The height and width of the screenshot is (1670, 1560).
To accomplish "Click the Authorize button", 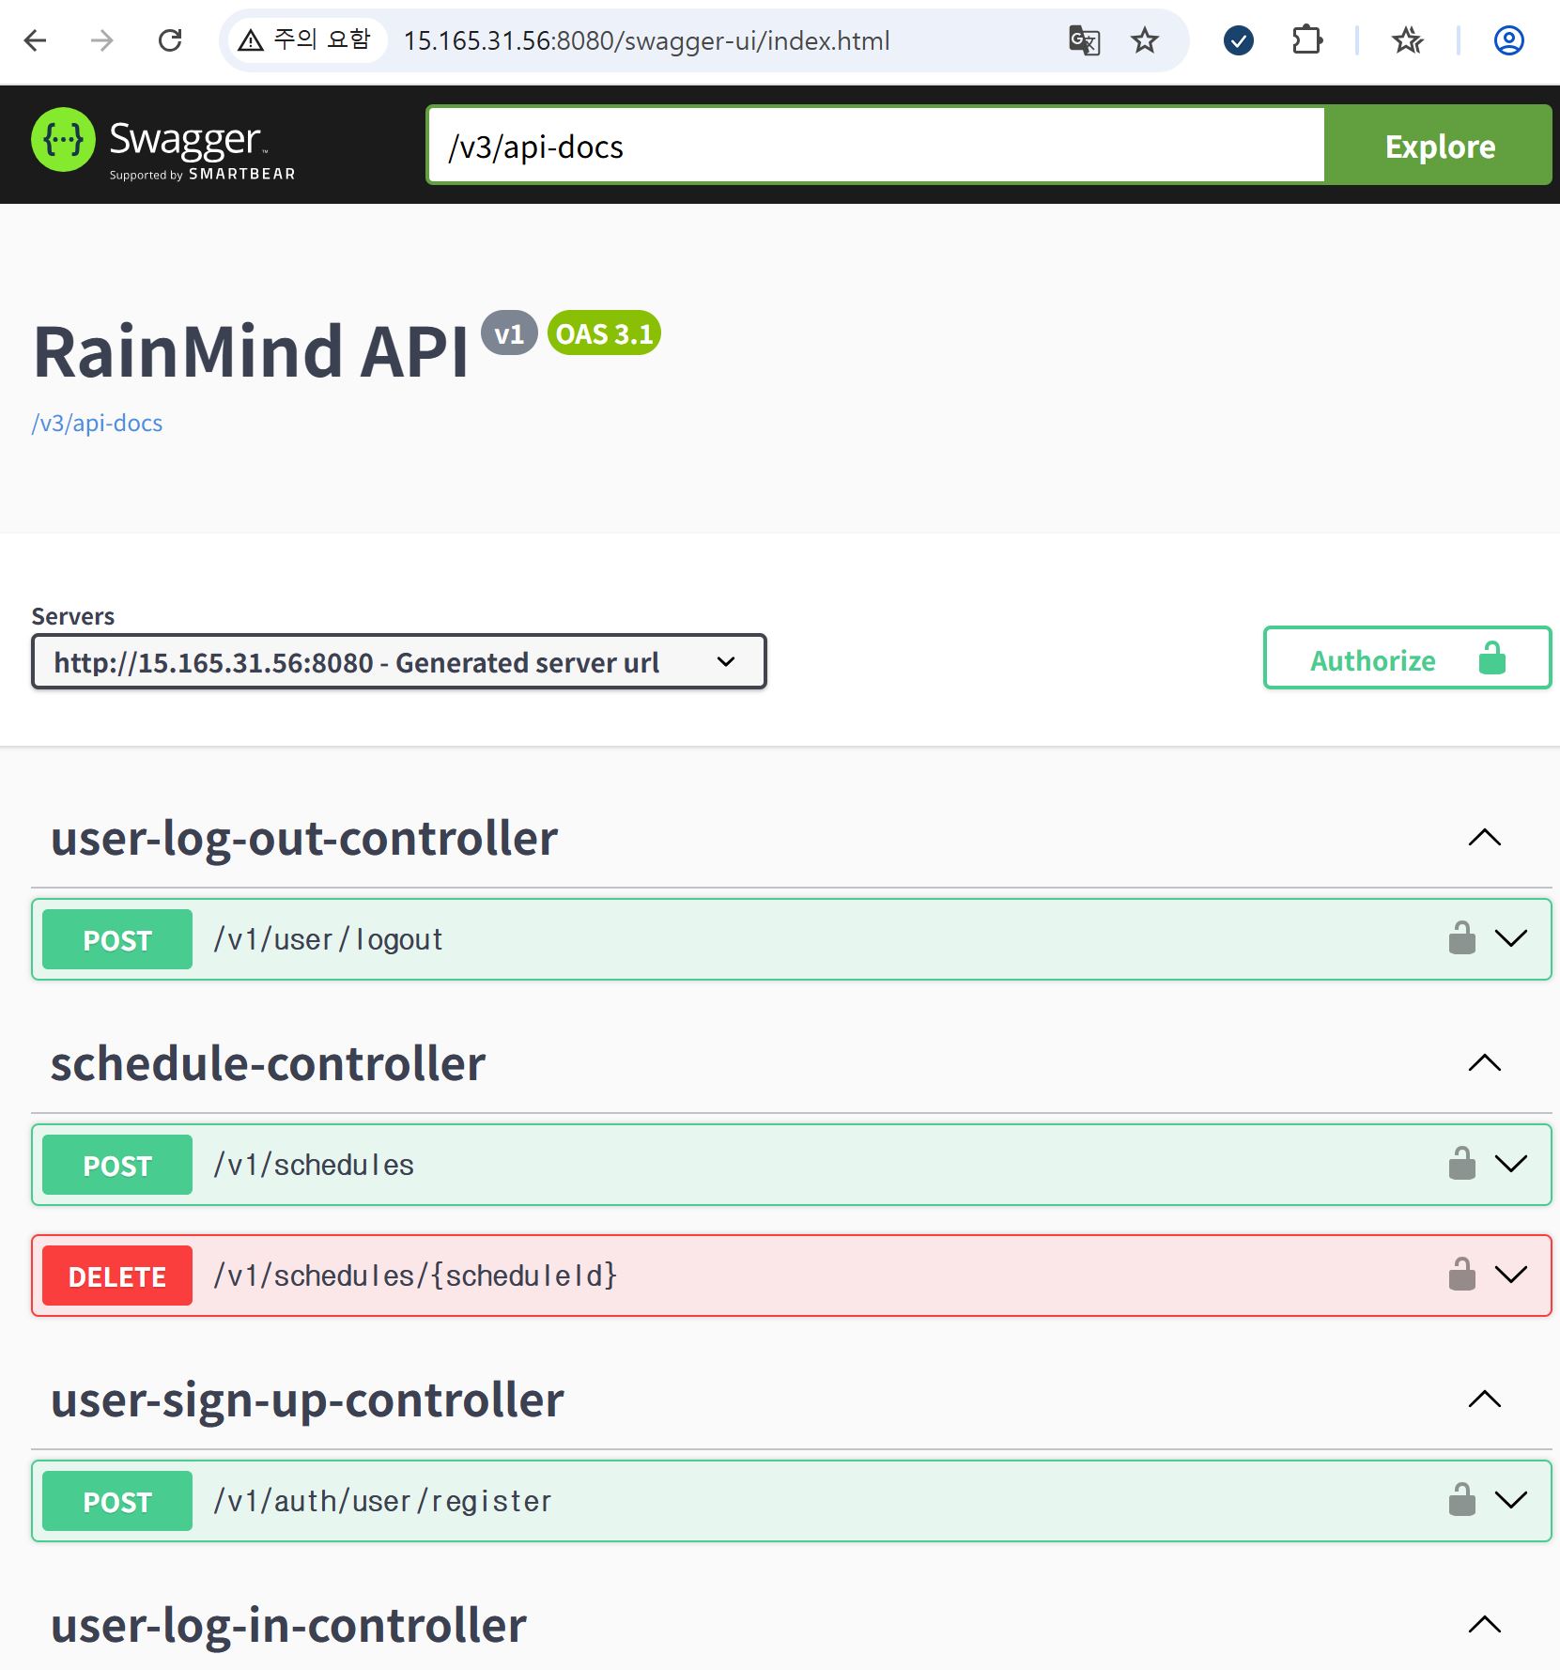I will [1406, 659].
